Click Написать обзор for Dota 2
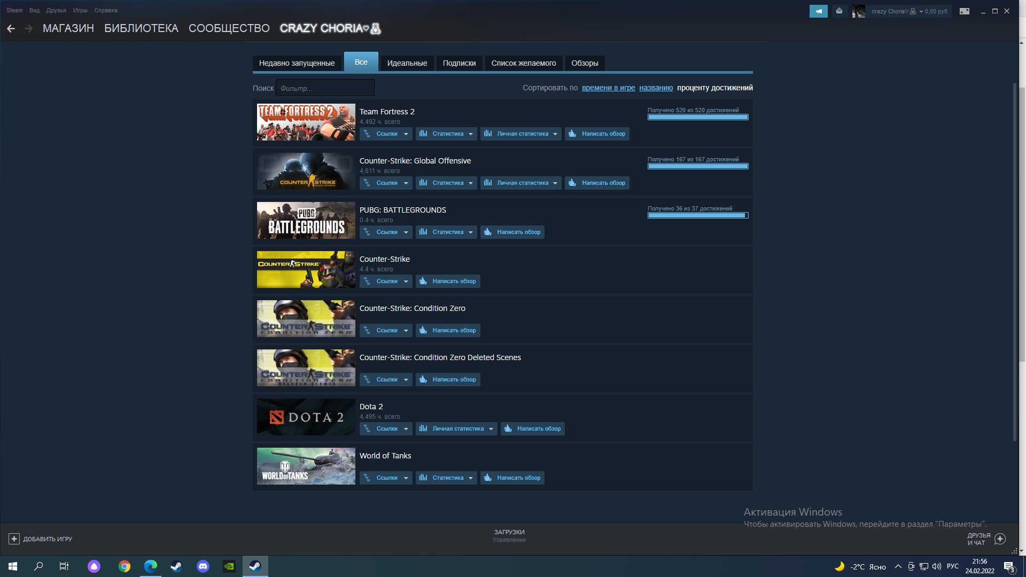The image size is (1026, 577). pyautogui.click(x=532, y=428)
